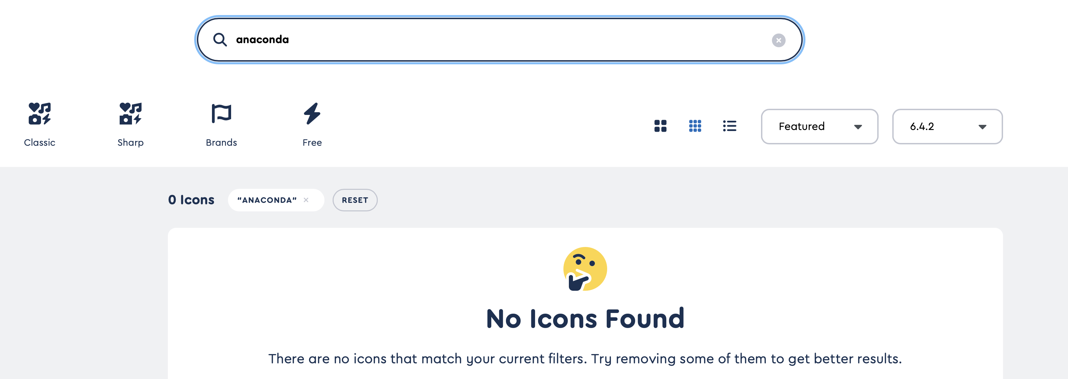The height and width of the screenshot is (379, 1068).
Task: Switch to compact grid view
Action: pyautogui.click(x=695, y=126)
